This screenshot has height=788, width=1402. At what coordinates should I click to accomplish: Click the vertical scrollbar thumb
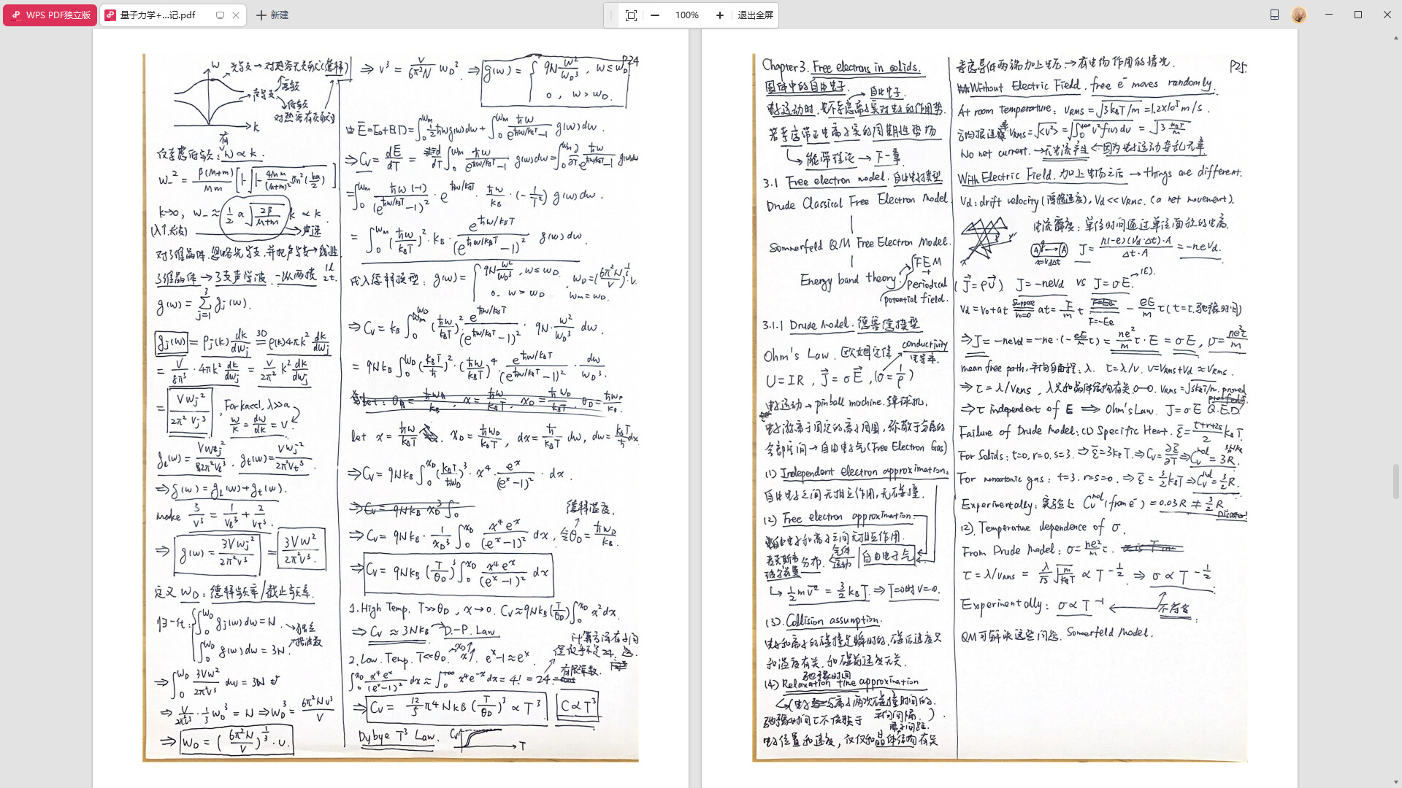1396,482
